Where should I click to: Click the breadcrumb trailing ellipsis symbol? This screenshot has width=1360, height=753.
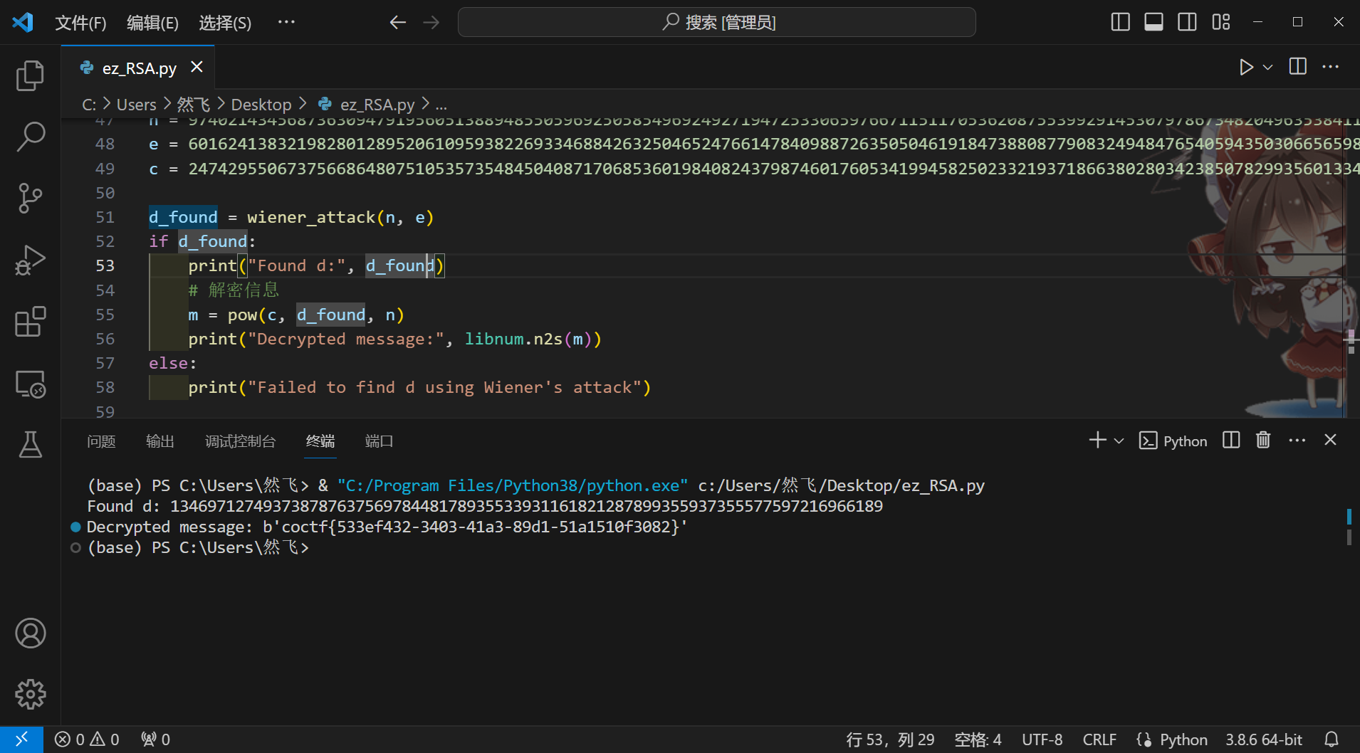tap(441, 105)
